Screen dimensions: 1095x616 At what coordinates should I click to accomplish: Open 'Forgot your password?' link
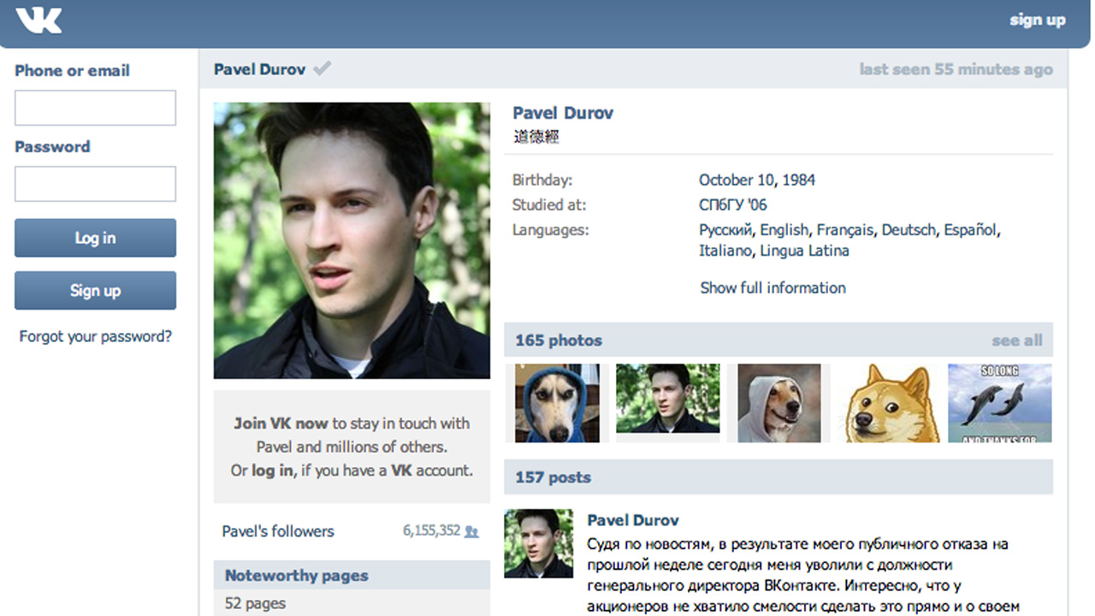tap(96, 336)
